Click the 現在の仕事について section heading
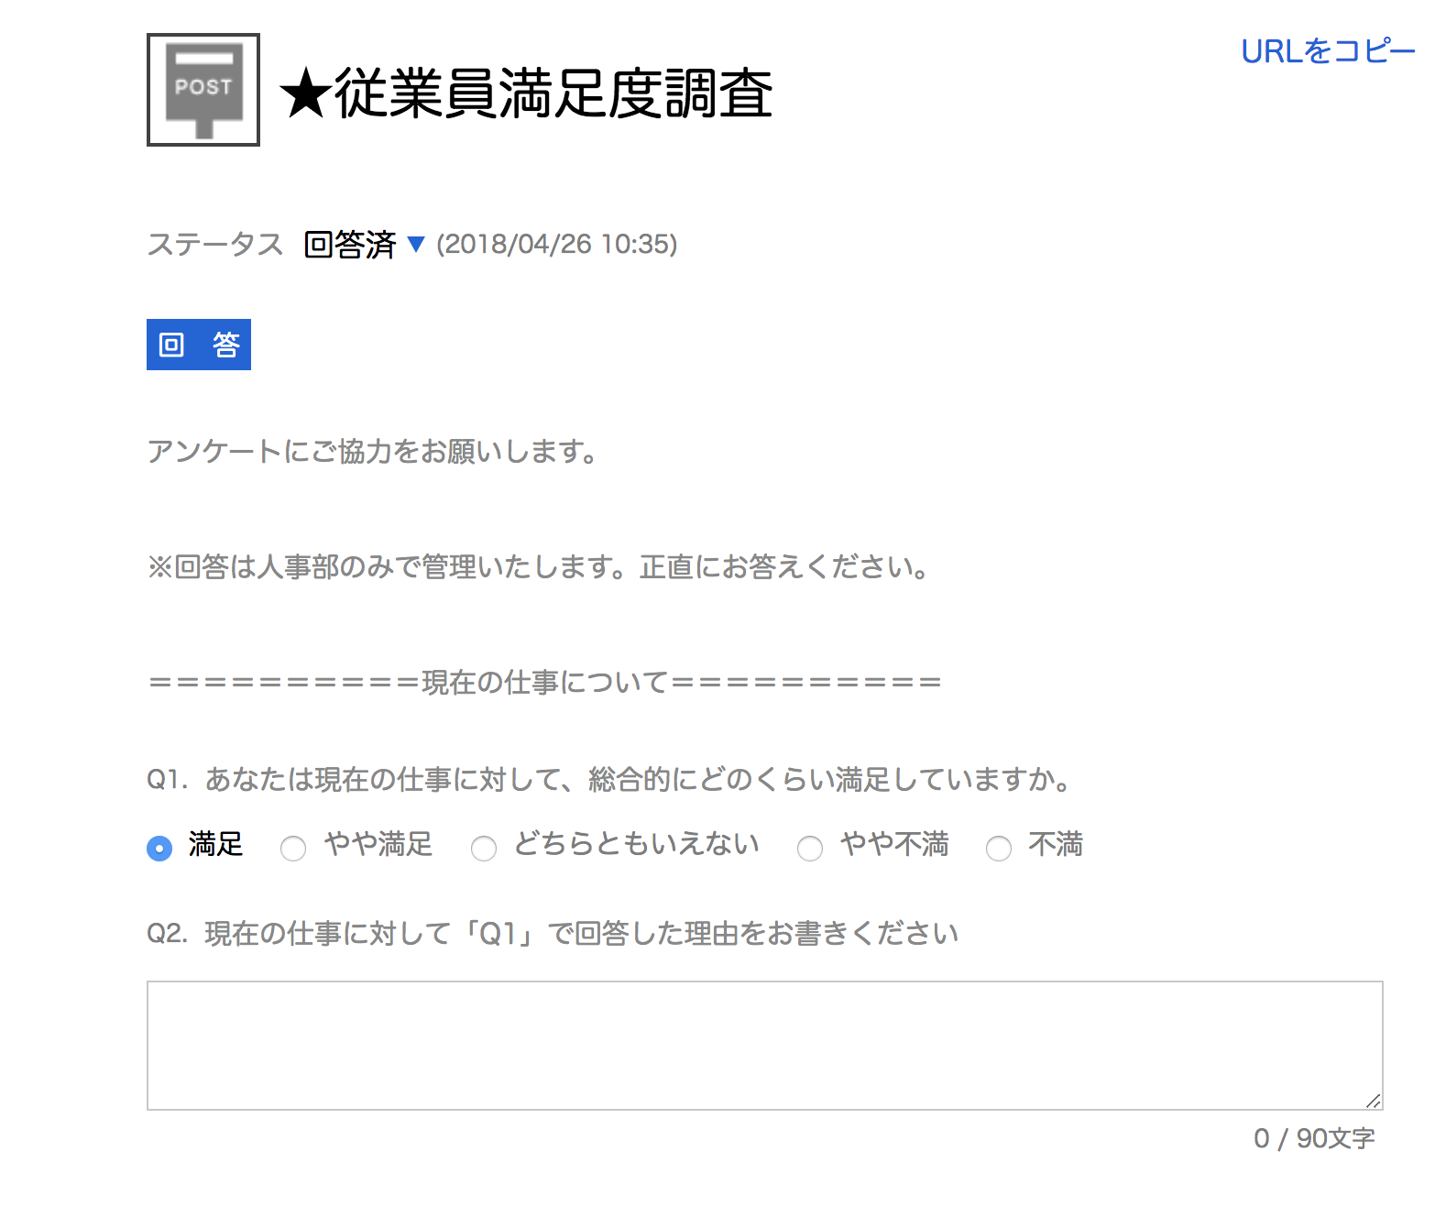Image resolution: width=1446 pixels, height=1228 pixels. [x=545, y=683]
